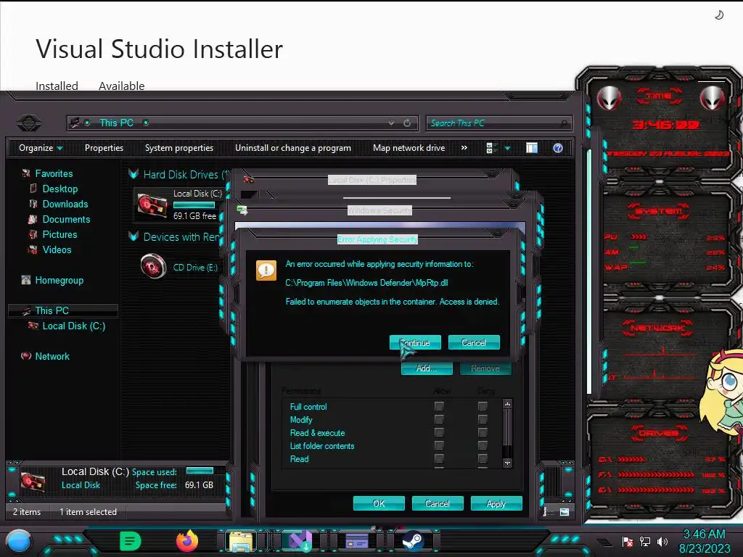Click the warning icon in error dialog
This screenshot has height=557, width=743.
[x=266, y=271]
